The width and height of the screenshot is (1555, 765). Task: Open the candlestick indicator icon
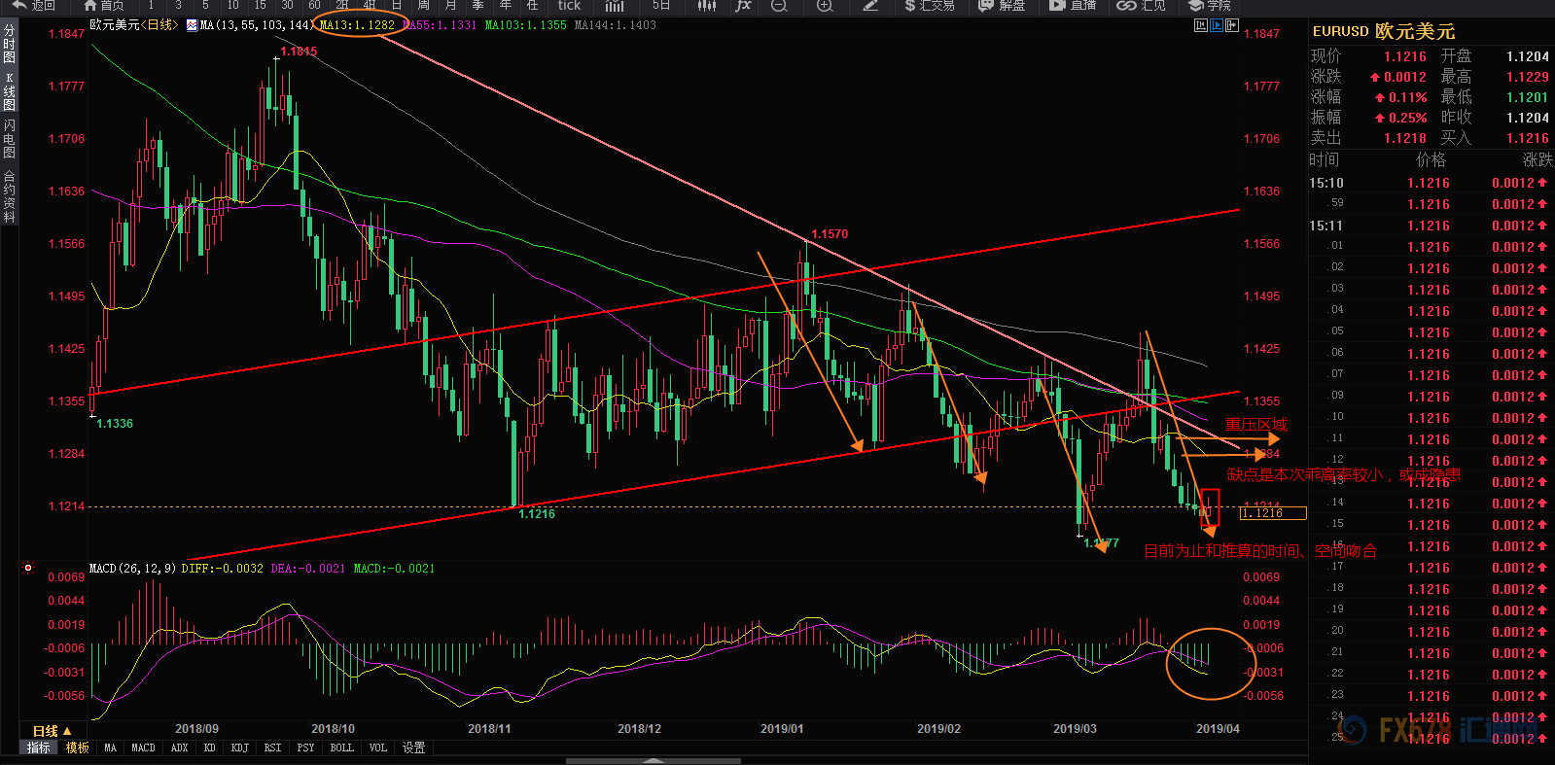pos(707,5)
